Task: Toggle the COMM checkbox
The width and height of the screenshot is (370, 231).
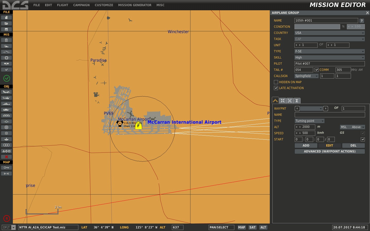Action: coord(317,70)
